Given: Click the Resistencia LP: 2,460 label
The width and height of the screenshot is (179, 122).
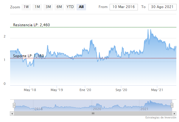Looking at the screenshot, I should (32, 25).
